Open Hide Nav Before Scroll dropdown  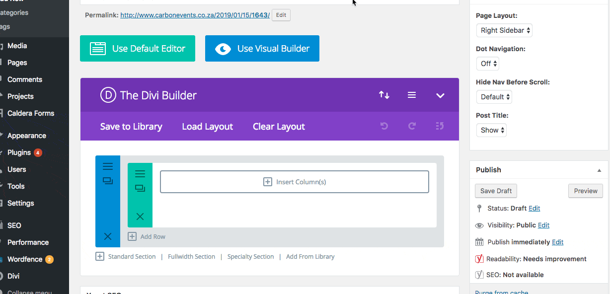494,97
